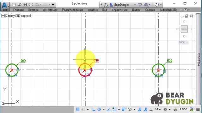Toggle 2D object snap icon
The image size is (202, 113).
(x=114, y=110)
